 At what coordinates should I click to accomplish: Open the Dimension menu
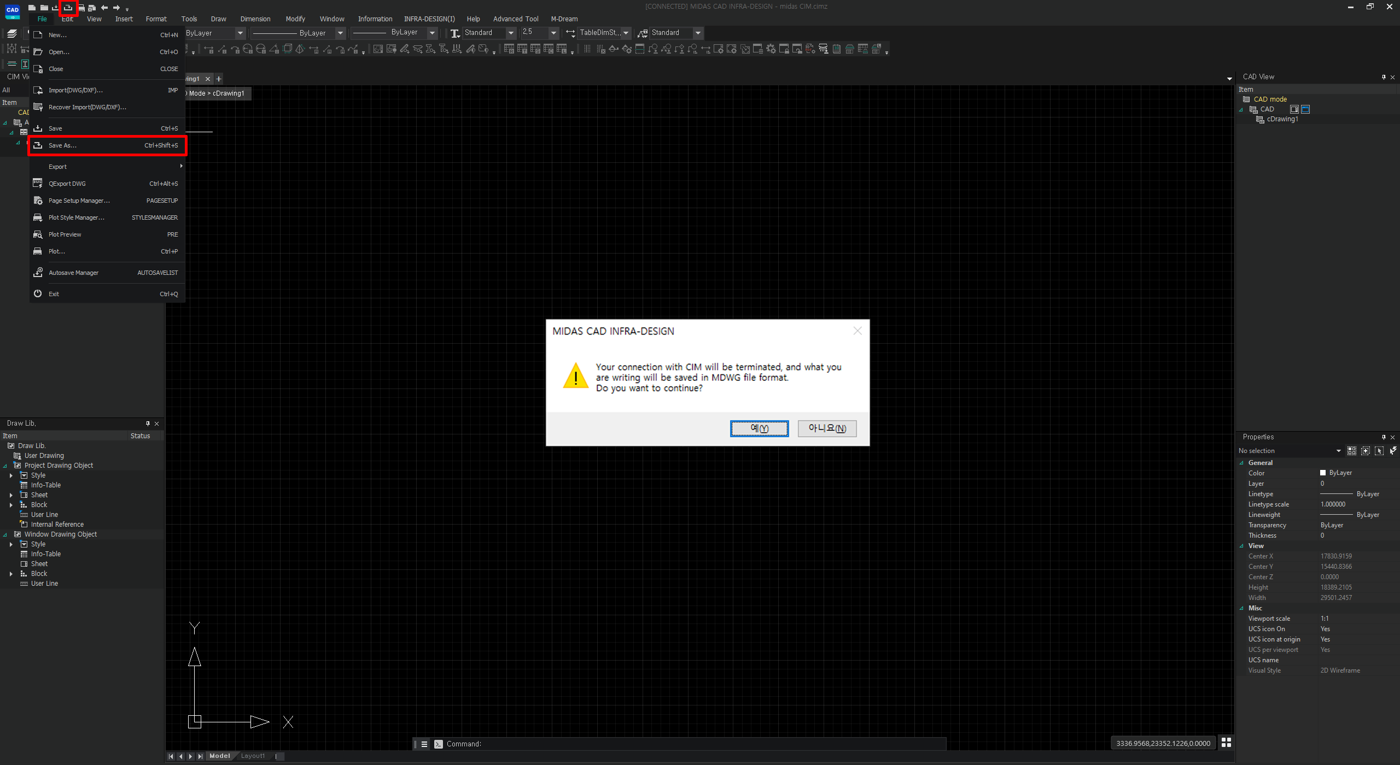tap(255, 19)
